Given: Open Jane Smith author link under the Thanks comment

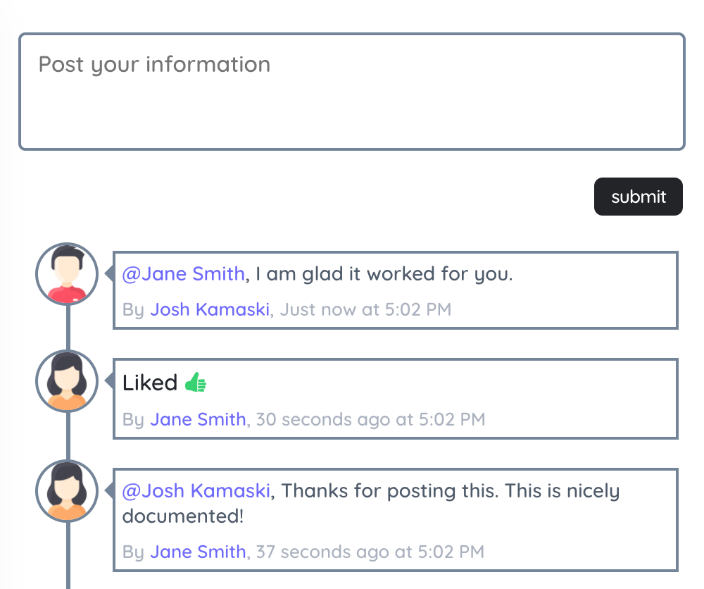Looking at the screenshot, I should tap(198, 552).
